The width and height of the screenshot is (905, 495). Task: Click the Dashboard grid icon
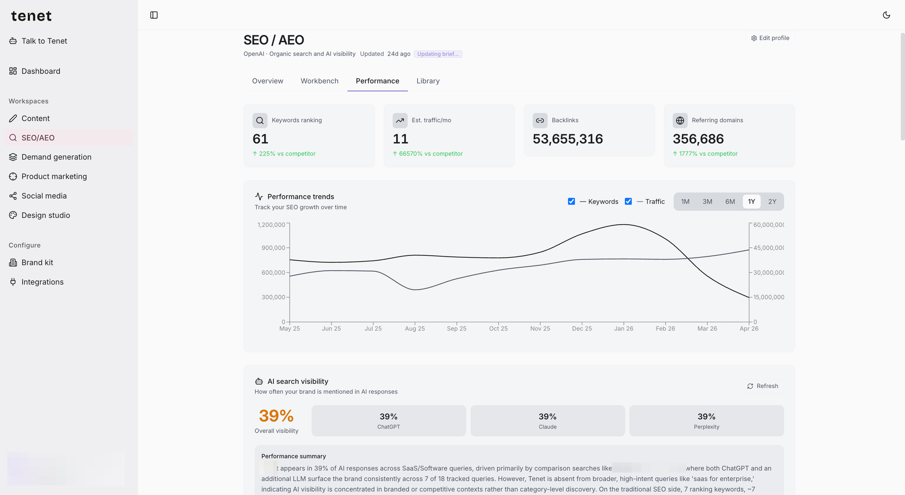click(x=13, y=71)
